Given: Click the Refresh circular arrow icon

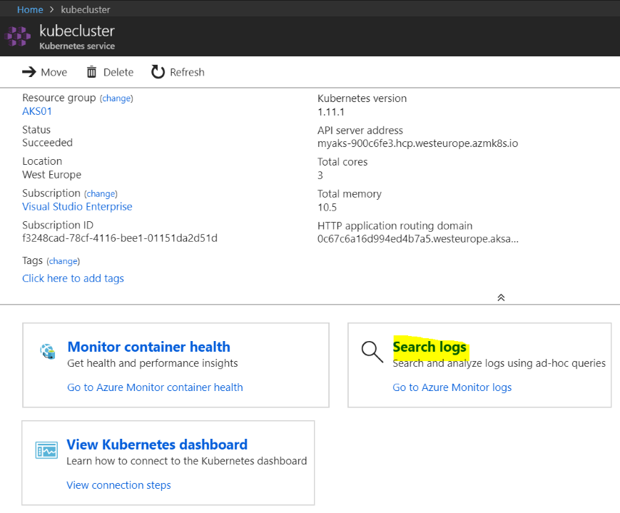Looking at the screenshot, I should pos(158,72).
